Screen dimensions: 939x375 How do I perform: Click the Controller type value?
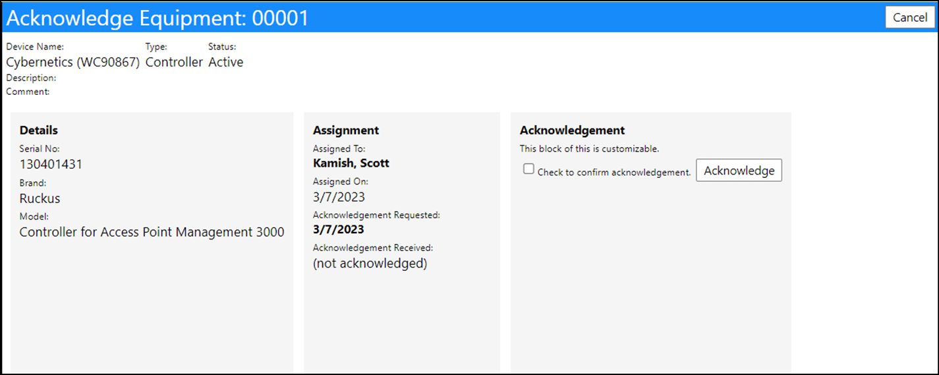click(x=174, y=63)
